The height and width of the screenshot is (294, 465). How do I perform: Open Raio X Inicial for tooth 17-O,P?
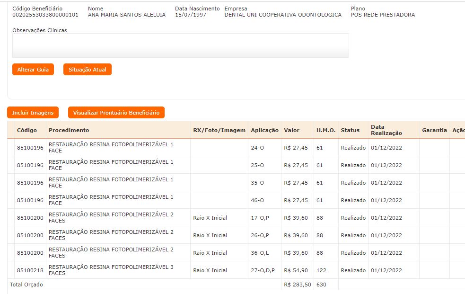pos(210,218)
